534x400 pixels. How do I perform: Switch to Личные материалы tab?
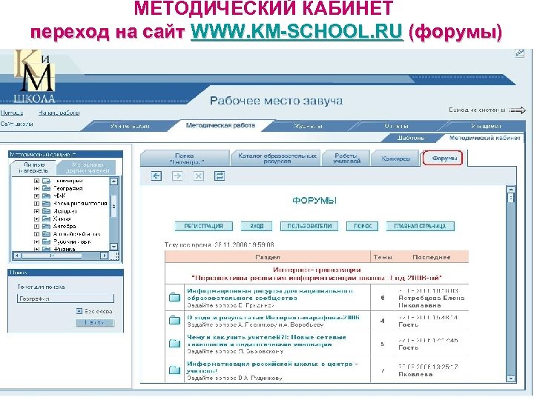pos(33,167)
